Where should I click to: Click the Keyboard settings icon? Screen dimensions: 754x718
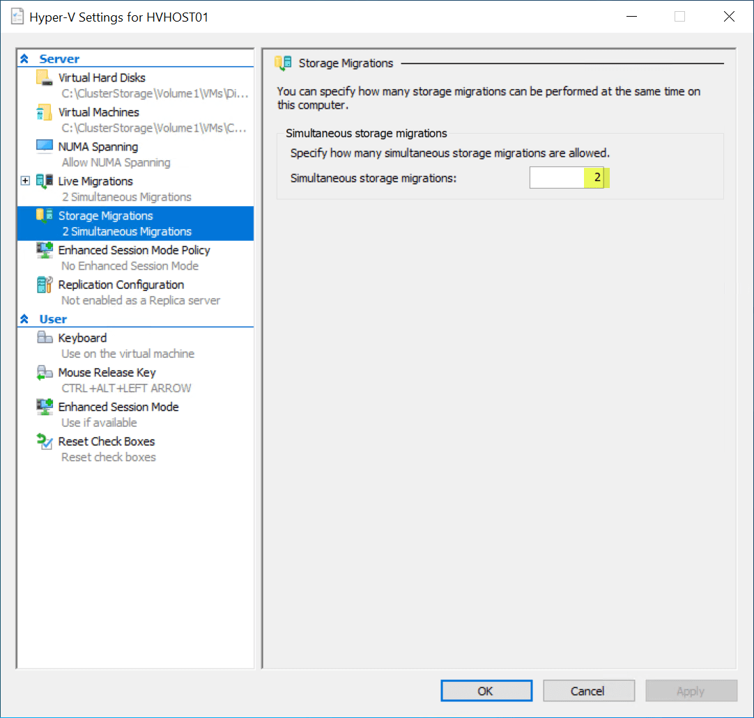(44, 337)
